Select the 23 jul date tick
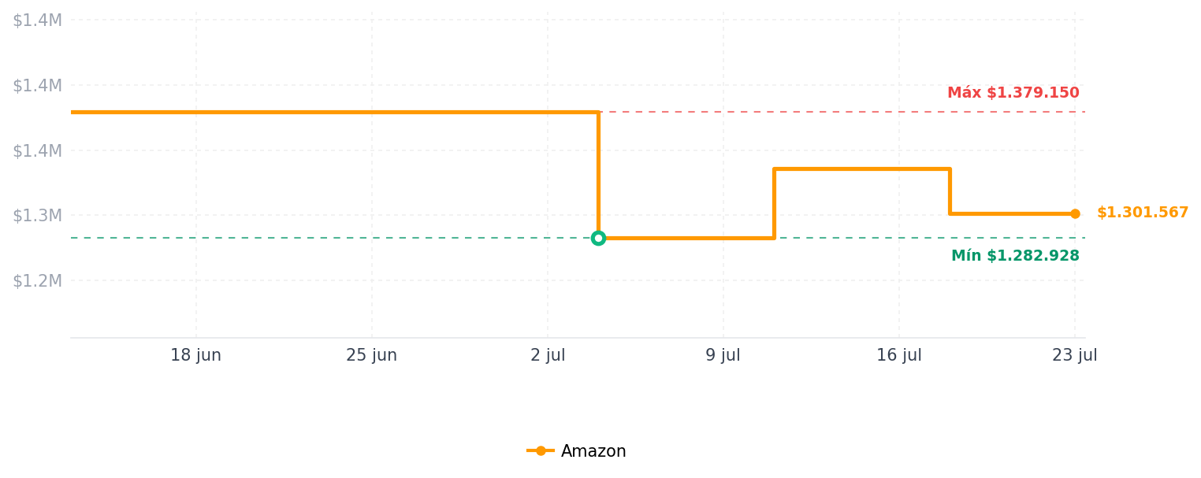 point(1075,355)
